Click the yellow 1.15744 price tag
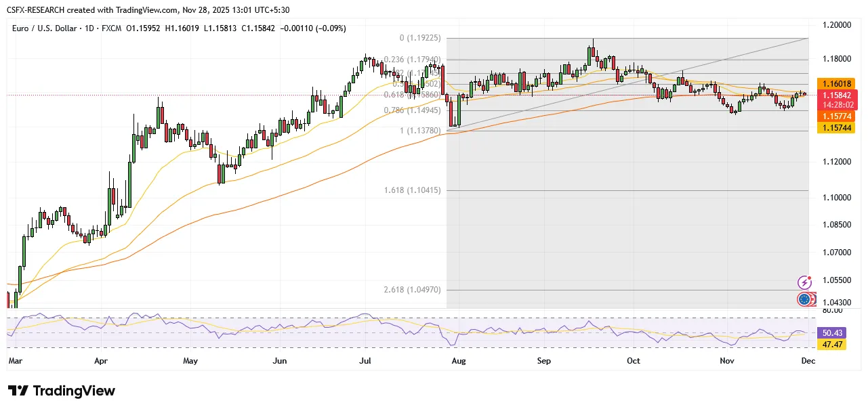868x411 pixels. pyautogui.click(x=838, y=127)
